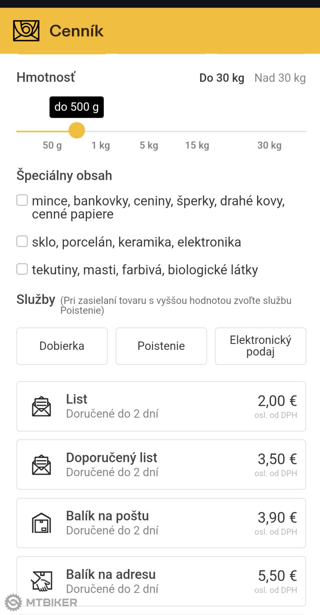Click the yellow weight slider handle

(77, 131)
